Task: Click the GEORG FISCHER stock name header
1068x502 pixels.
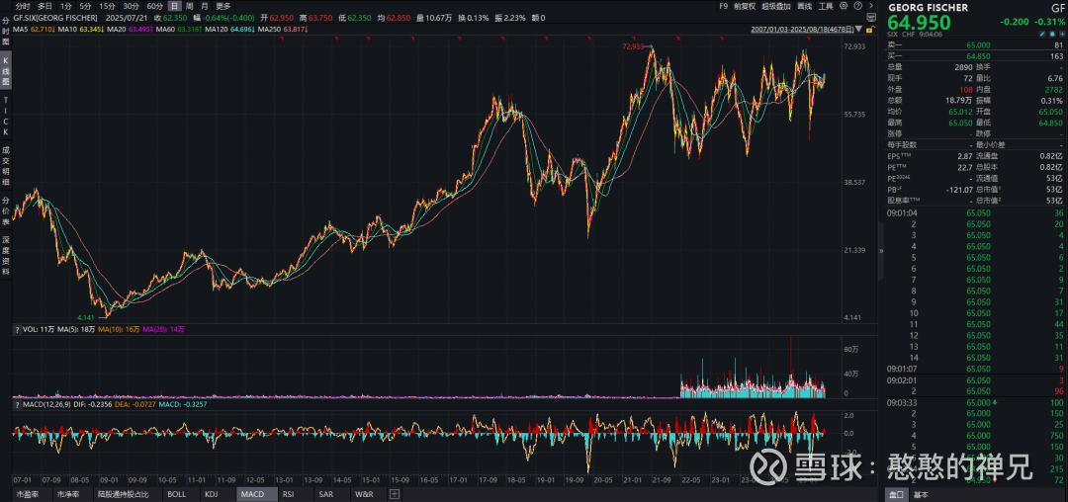Action: click(x=928, y=8)
